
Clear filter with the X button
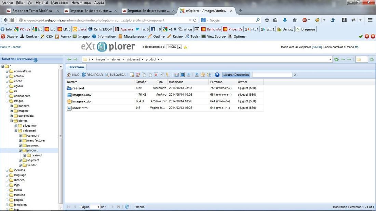[295, 75]
